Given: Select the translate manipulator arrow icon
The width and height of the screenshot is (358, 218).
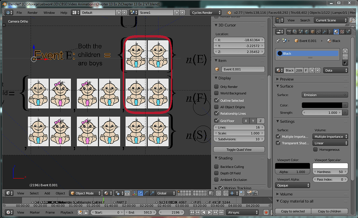Looking at the screenshot, I should [141, 193].
